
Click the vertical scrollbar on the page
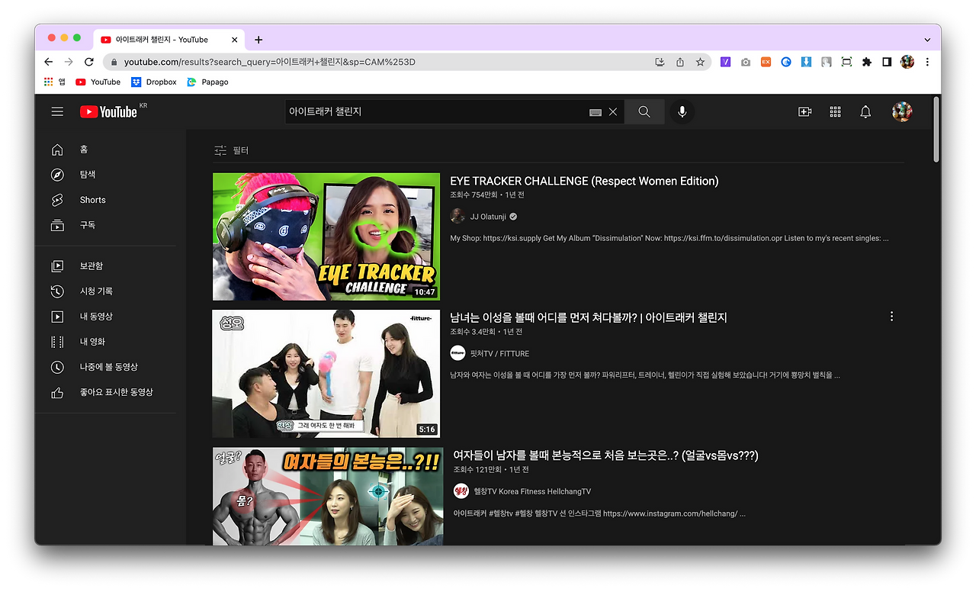click(x=936, y=130)
